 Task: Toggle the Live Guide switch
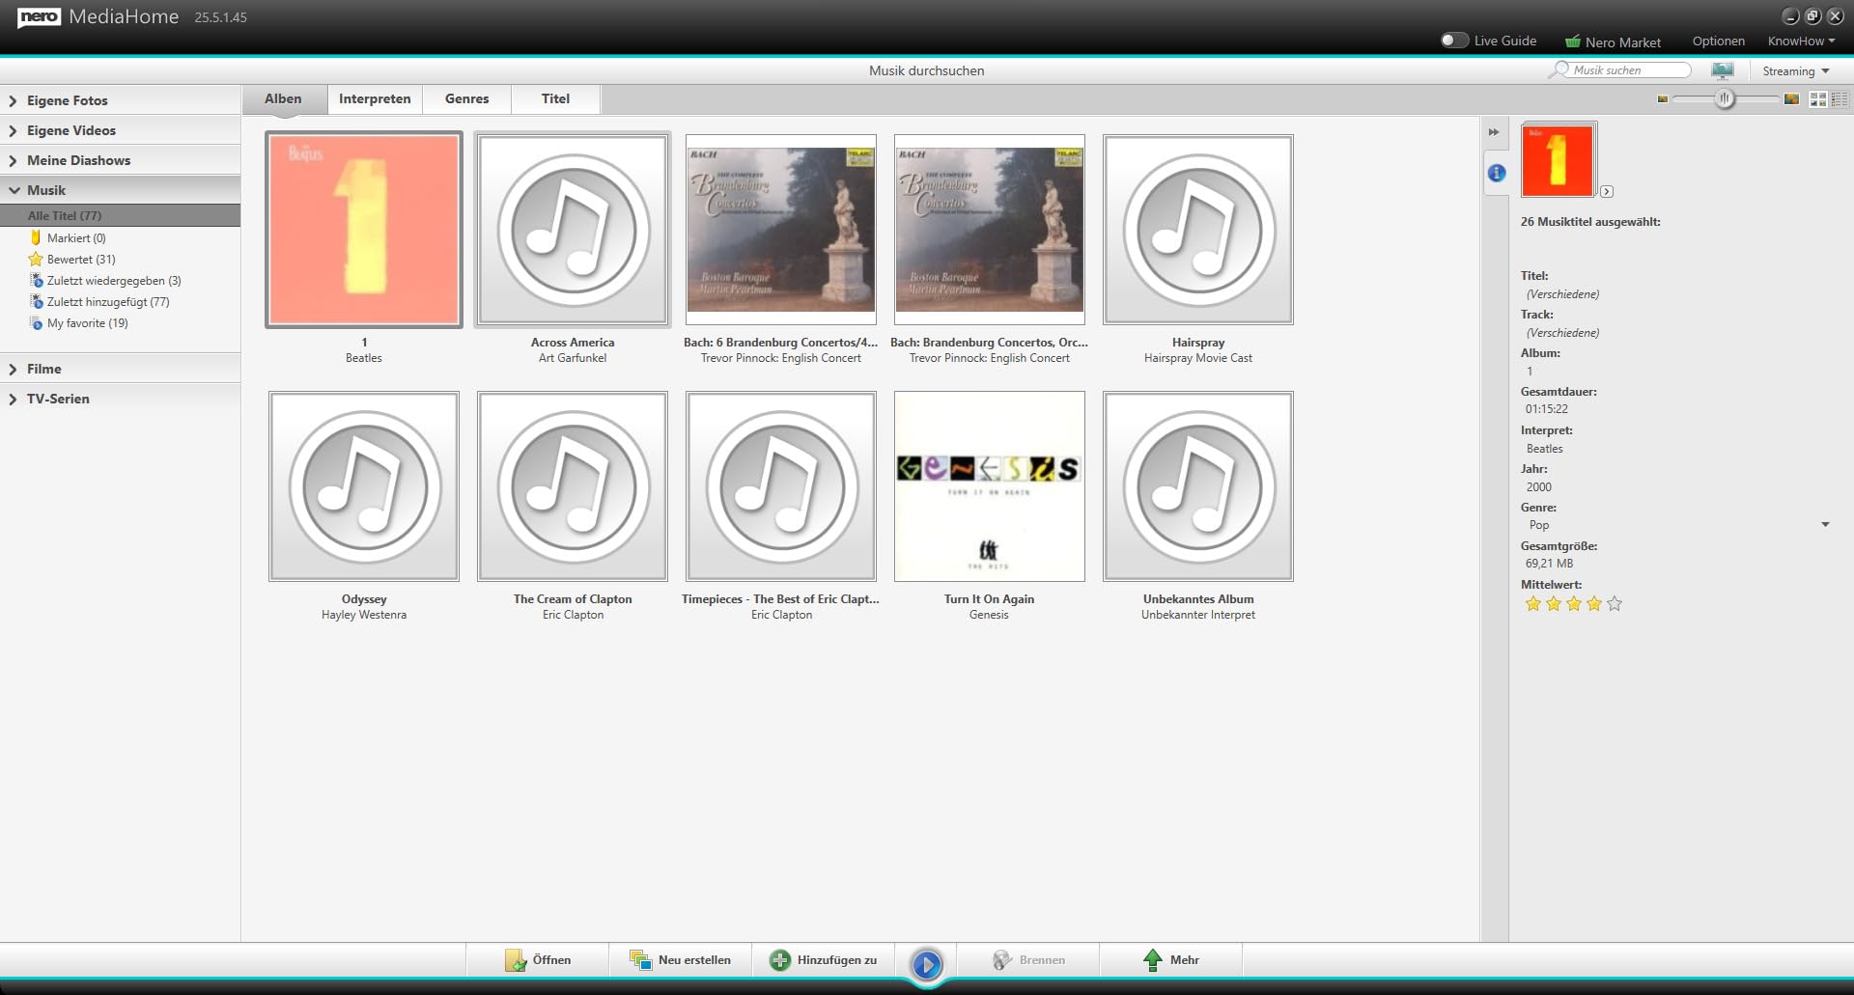[x=1454, y=41]
